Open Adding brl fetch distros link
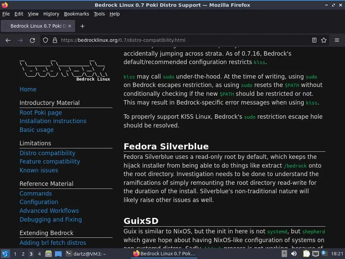Image resolution: width=345 pixels, height=259 pixels. tap(53, 243)
